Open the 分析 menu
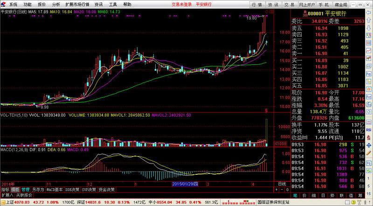 tap(56, 4)
